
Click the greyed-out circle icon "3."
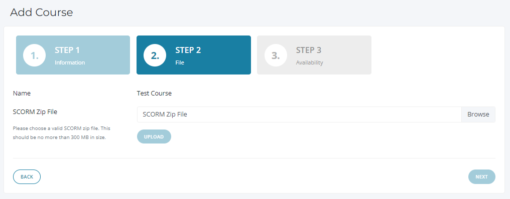pyautogui.click(x=276, y=55)
